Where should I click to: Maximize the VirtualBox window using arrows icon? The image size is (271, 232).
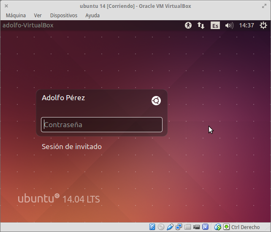tap(264, 6)
